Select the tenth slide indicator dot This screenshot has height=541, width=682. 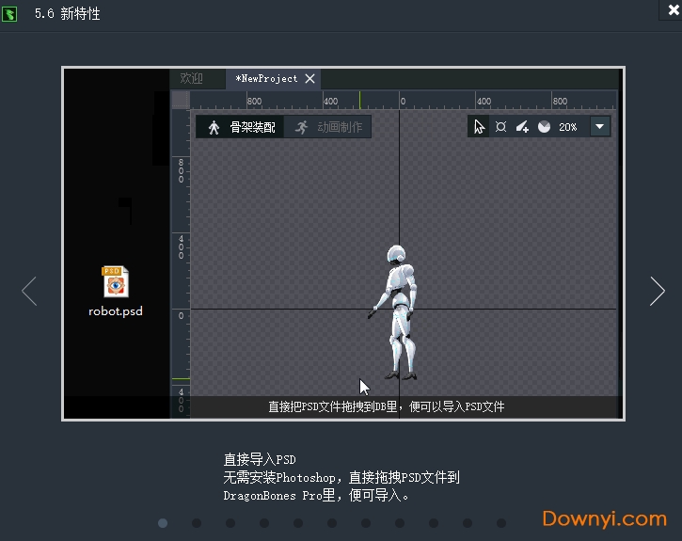point(468,523)
